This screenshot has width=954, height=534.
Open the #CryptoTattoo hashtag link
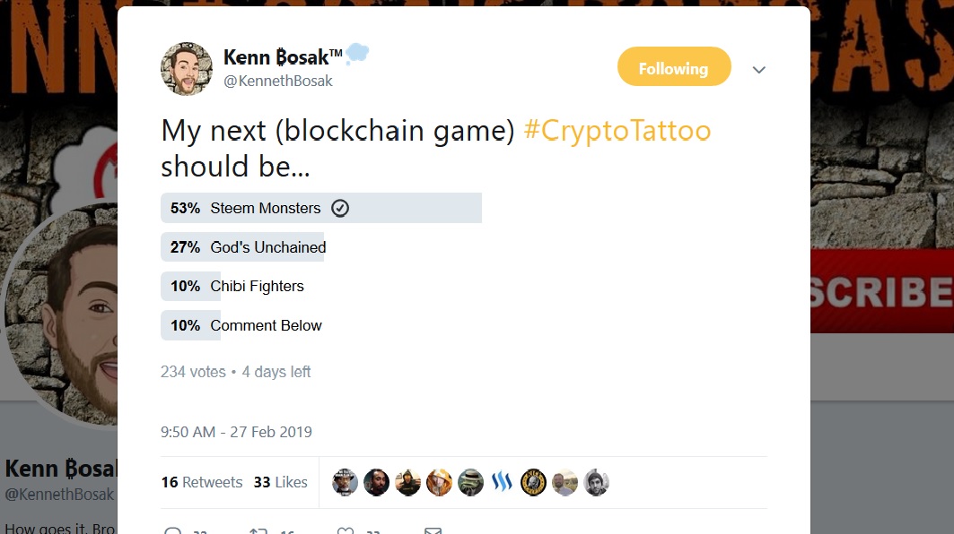pyautogui.click(x=617, y=131)
